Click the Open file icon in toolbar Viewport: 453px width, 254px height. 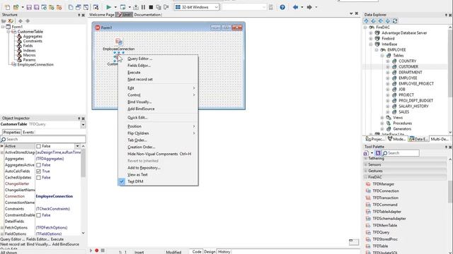pyautogui.click(x=16, y=7)
